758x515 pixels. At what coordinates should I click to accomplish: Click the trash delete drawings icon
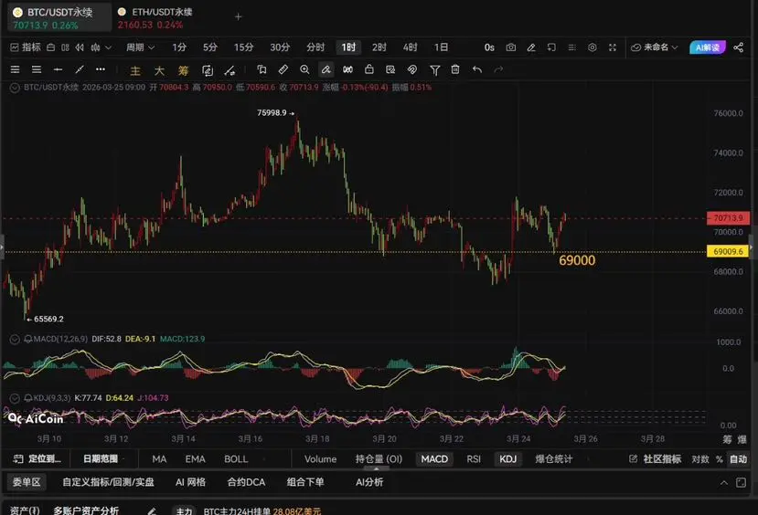pyautogui.click(x=455, y=70)
